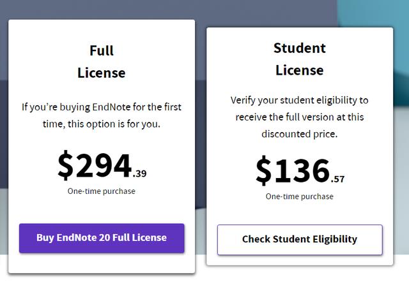
Task: Click the .57 cents superscript
Action: click(338, 179)
